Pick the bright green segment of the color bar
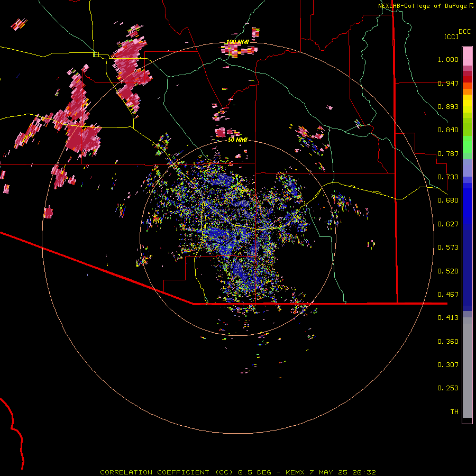 pyautogui.click(x=467, y=144)
